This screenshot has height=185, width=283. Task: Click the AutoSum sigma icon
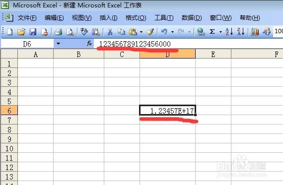coord(212,32)
